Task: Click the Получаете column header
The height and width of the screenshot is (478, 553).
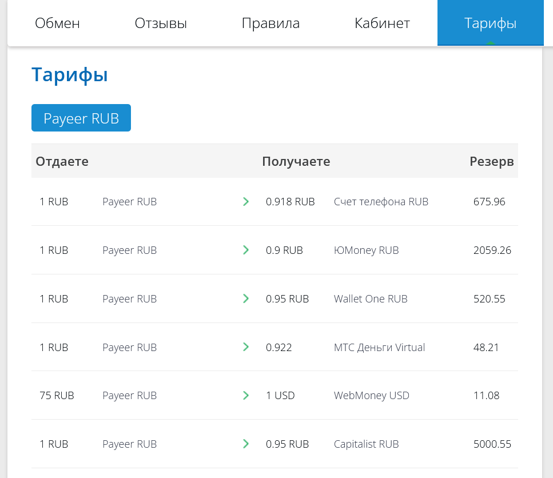Action: click(x=296, y=161)
